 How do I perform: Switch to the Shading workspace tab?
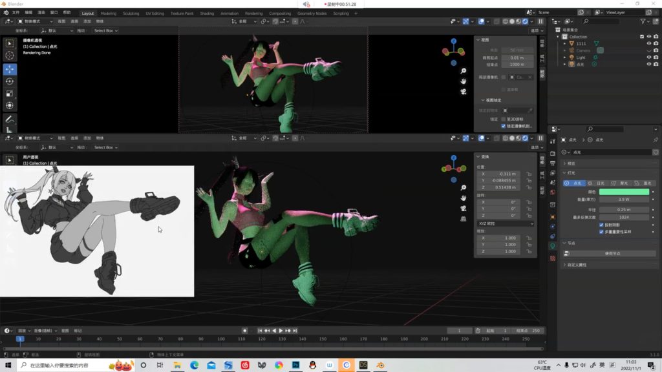coord(207,13)
